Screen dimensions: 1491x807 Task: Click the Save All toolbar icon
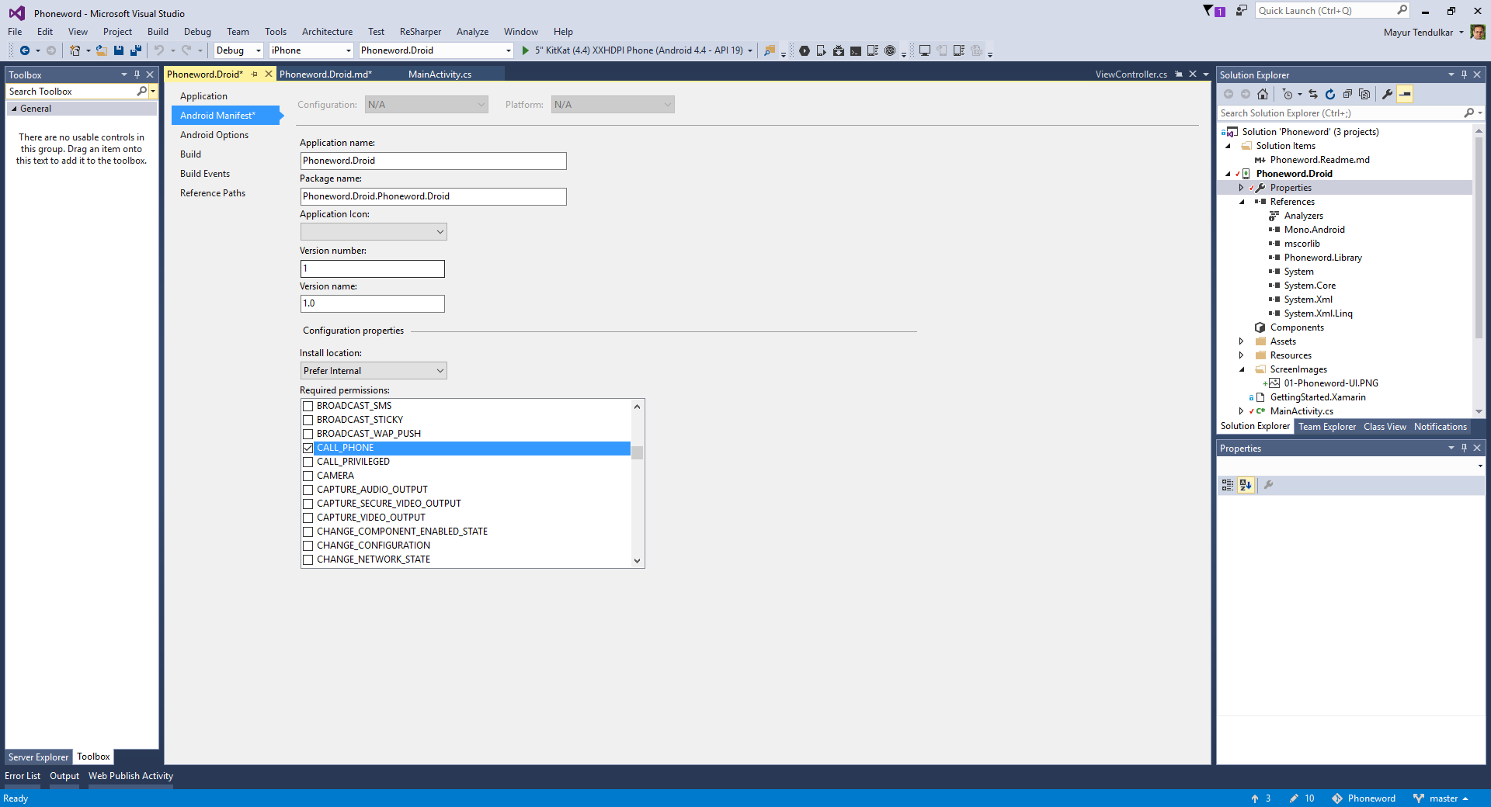pyautogui.click(x=136, y=50)
